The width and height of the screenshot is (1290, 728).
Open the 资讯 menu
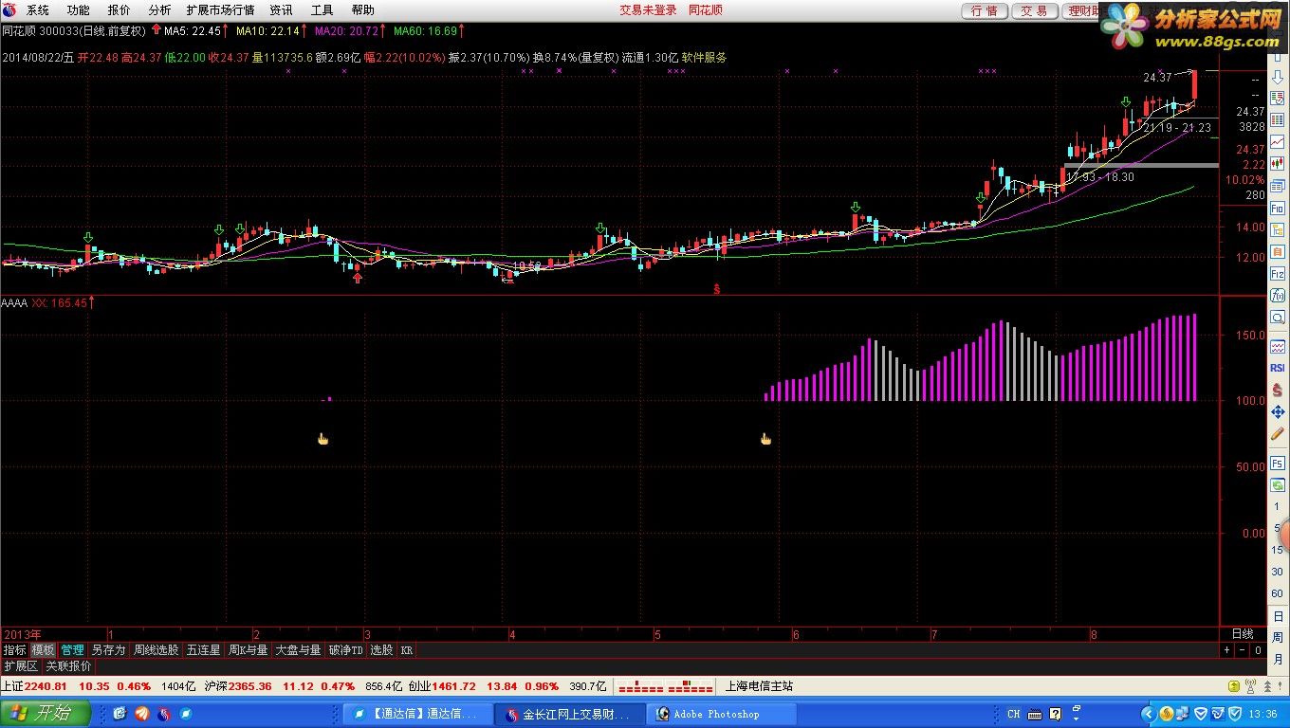tap(281, 10)
